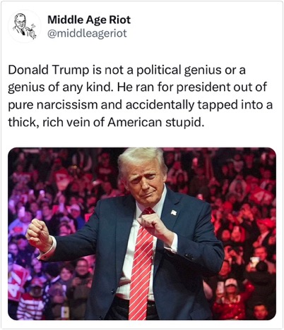Click the word "narcissism" in the tweet
Viewport: 284px width, 330px height.
(67, 105)
